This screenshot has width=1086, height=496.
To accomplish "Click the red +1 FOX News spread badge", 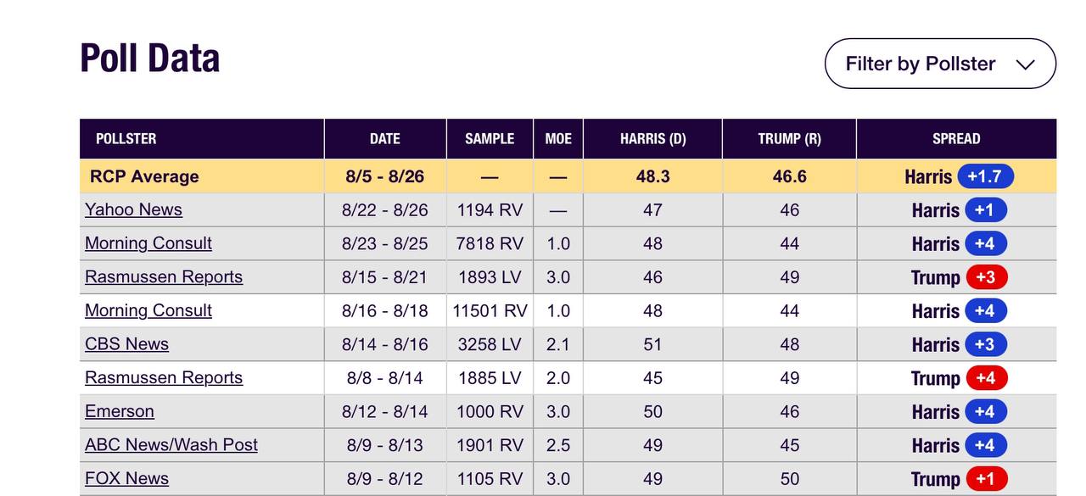I will click(985, 479).
